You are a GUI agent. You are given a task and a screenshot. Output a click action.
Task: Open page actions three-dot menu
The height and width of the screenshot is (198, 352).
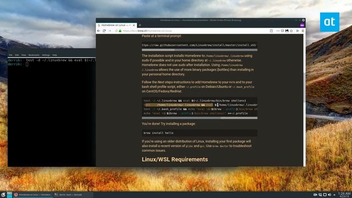[278, 31]
